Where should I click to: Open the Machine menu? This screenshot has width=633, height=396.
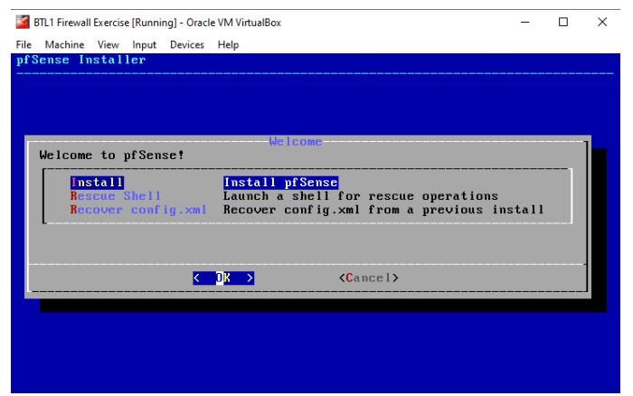click(x=64, y=45)
